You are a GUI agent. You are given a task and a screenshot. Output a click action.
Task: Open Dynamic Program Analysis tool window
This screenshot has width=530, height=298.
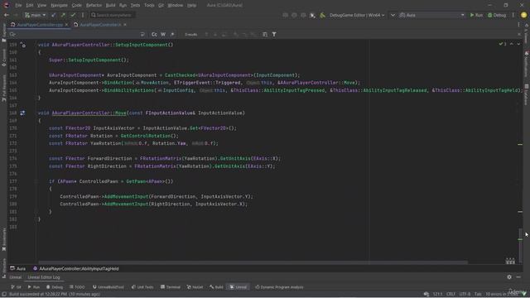point(279,287)
